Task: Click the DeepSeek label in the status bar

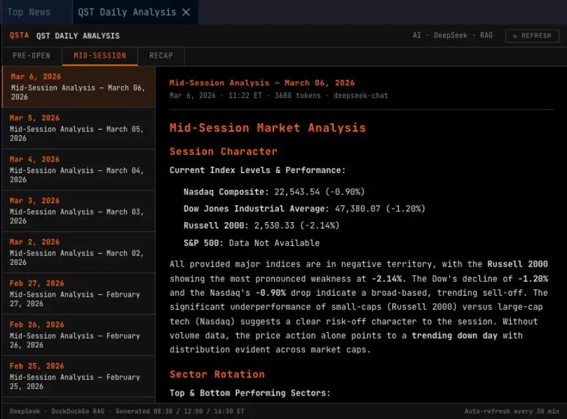Action: click(24, 411)
